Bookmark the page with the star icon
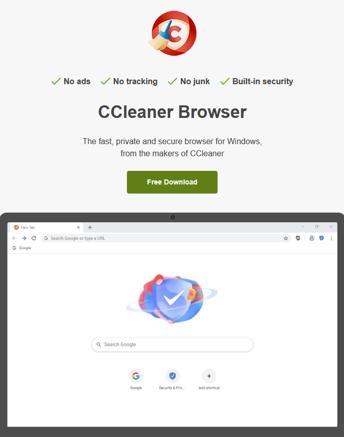This screenshot has height=437, width=344. click(x=286, y=238)
